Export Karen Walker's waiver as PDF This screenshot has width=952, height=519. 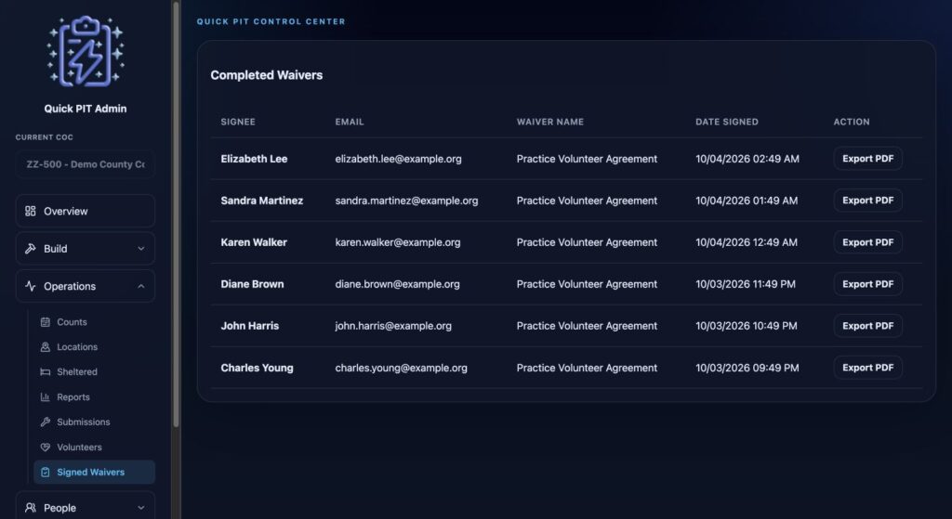[x=867, y=242]
